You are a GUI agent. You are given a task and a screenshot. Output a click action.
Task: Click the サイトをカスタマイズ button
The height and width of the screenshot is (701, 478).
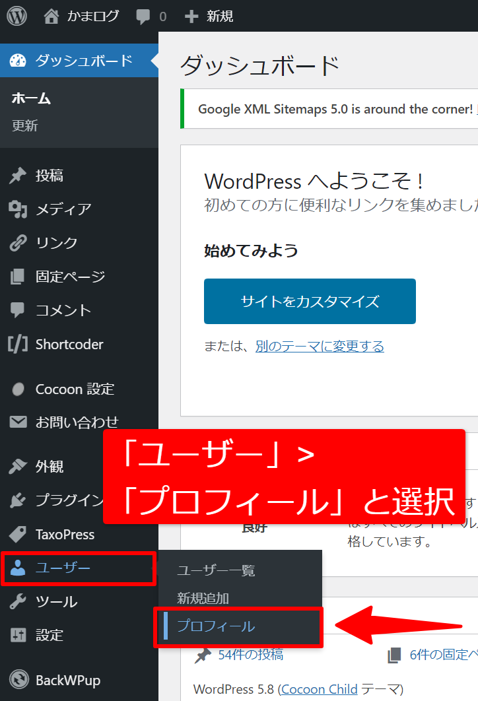310,301
